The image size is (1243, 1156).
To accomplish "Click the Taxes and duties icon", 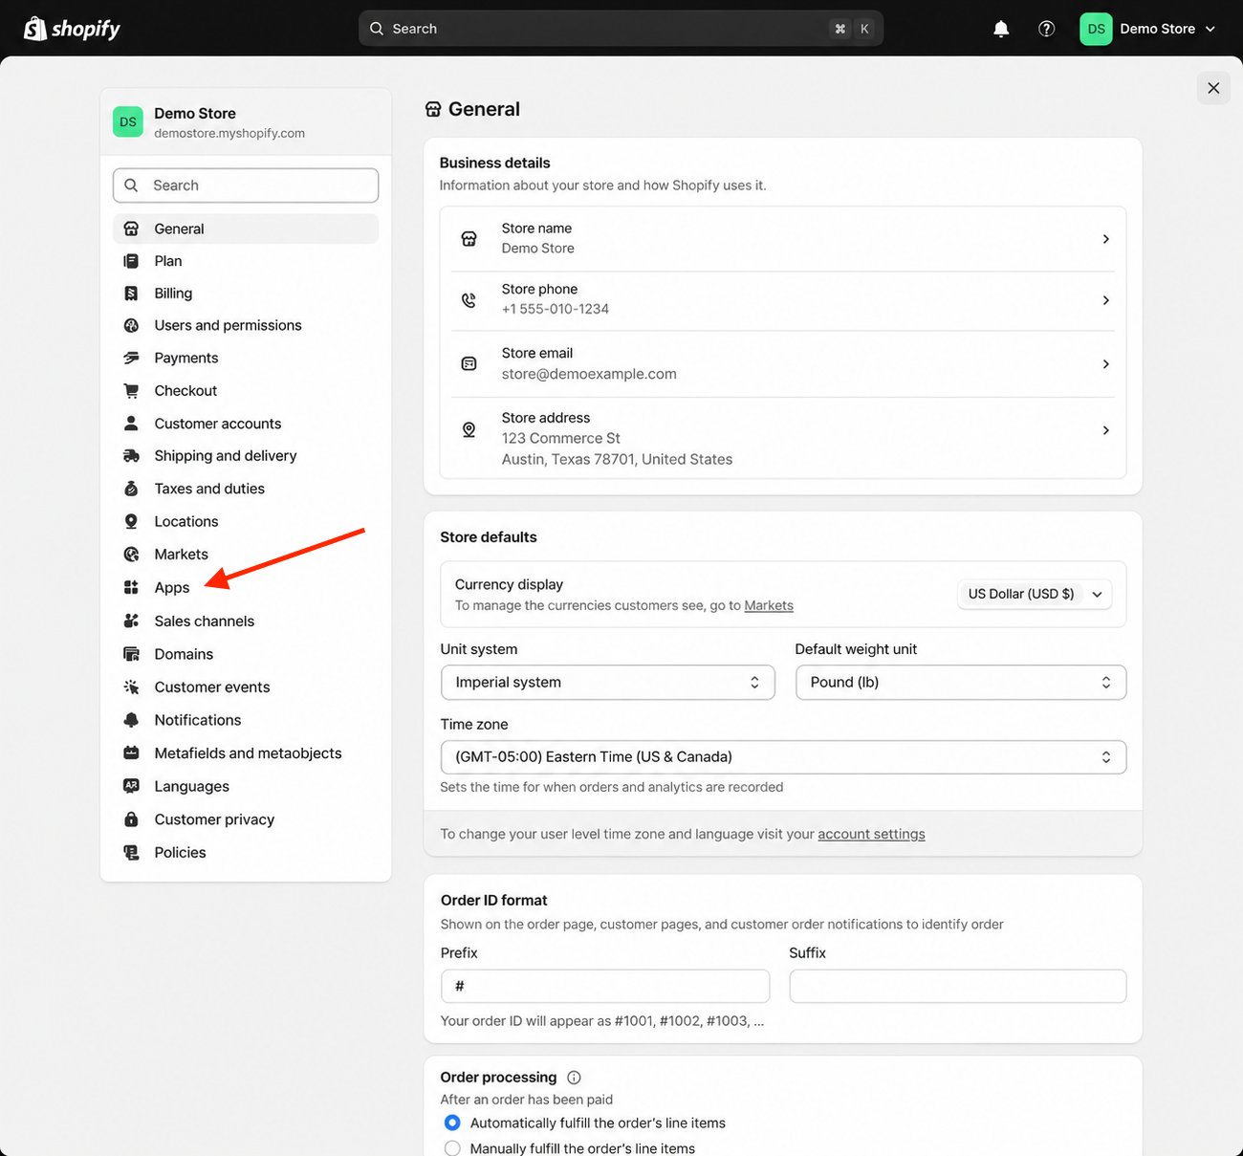I will tap(131, 489).
